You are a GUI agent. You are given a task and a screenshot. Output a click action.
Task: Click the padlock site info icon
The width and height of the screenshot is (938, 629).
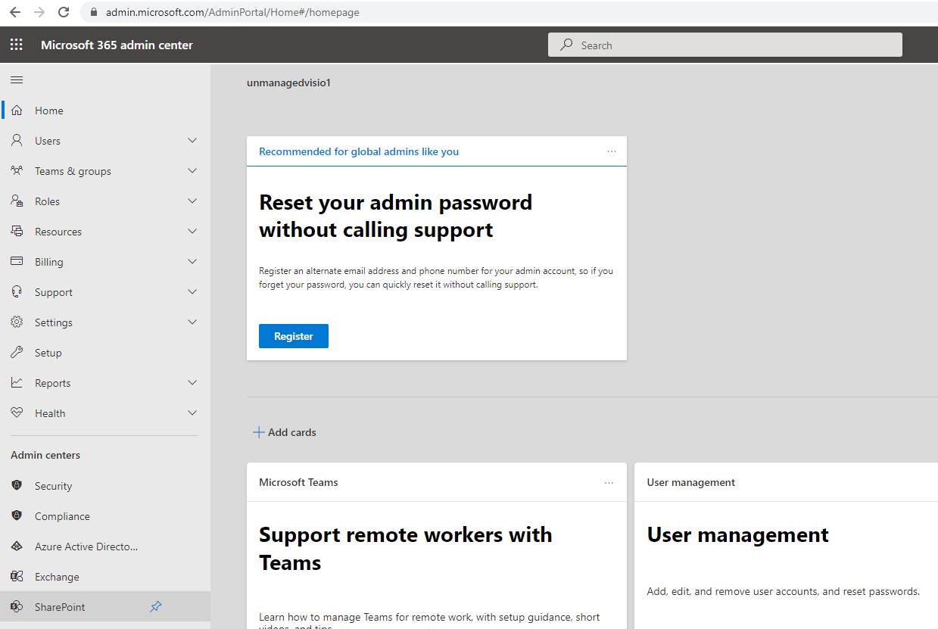pos(95,12)
